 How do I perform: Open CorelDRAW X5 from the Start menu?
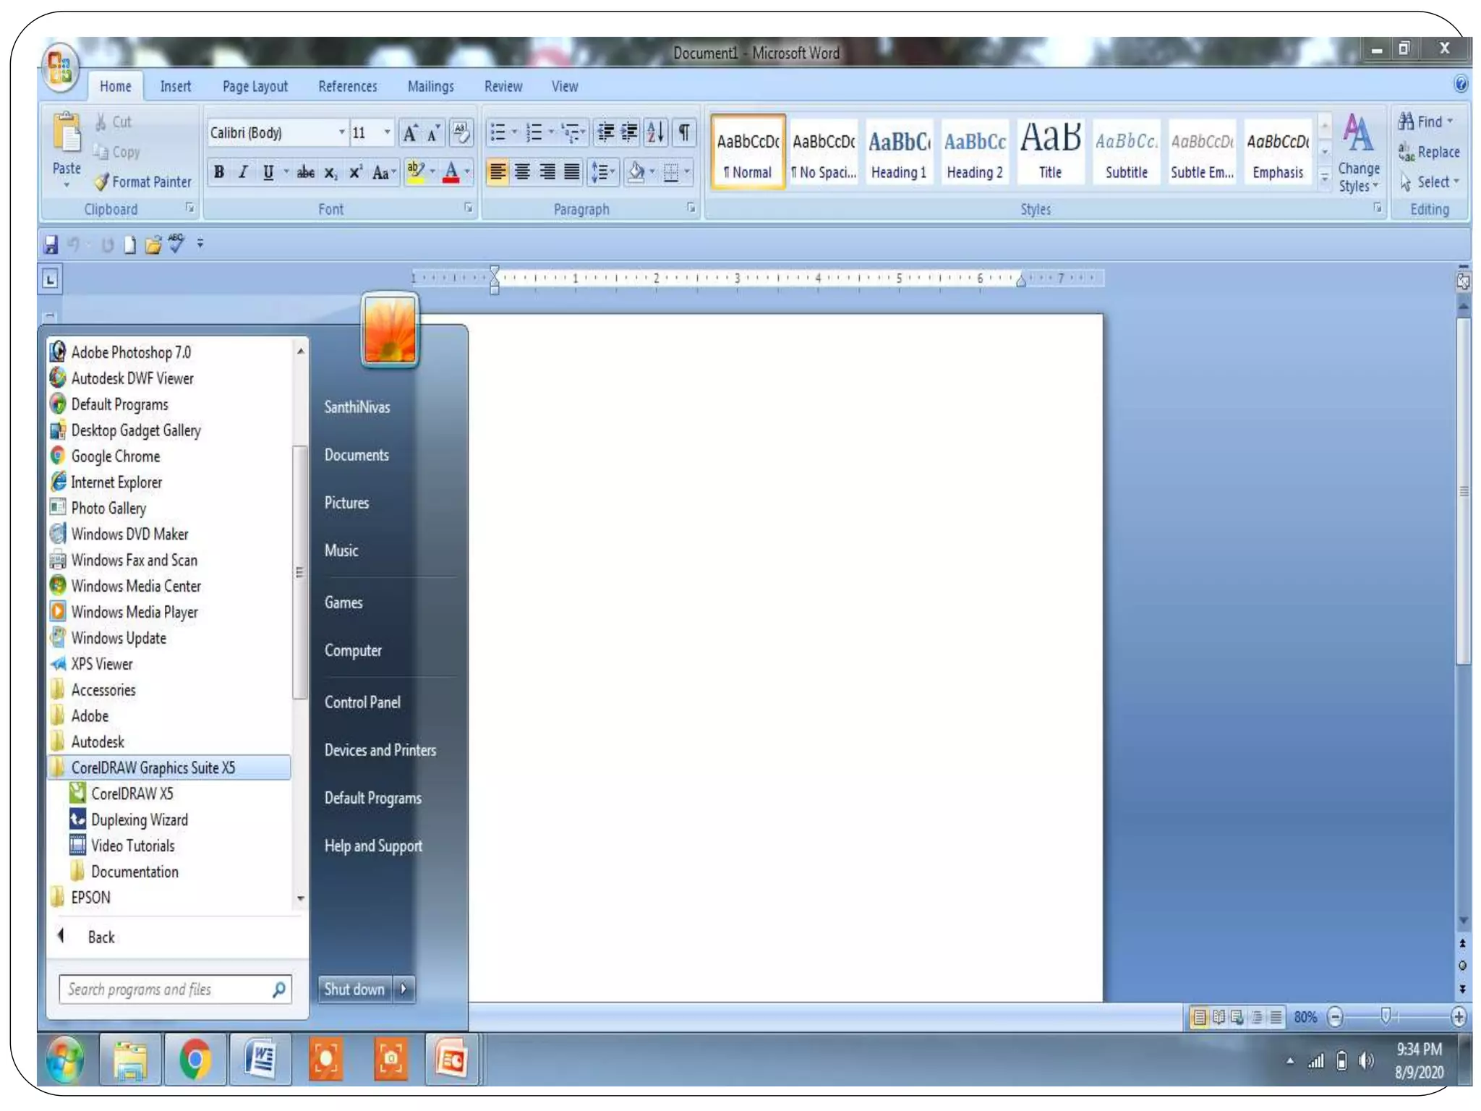click(x=132, y=793)
